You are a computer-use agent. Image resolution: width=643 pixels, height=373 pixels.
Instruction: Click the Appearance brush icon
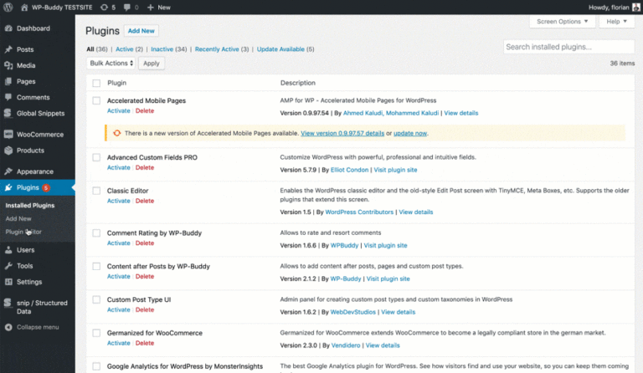[x=8, y=171]
